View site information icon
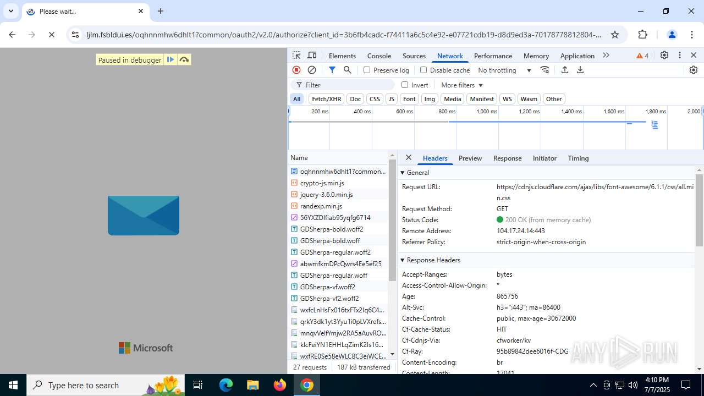The width and height of the screenshot is (704, 396). click(75, 35)
